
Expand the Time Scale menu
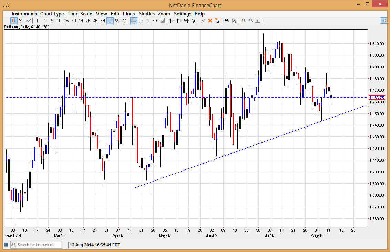click(80, 14)
